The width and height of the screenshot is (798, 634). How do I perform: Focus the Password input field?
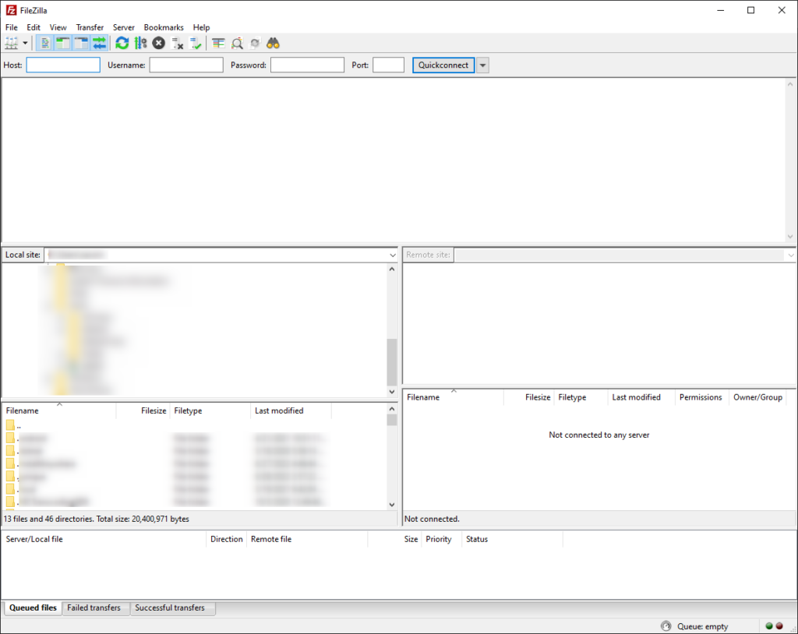click(x=307, y=65)
